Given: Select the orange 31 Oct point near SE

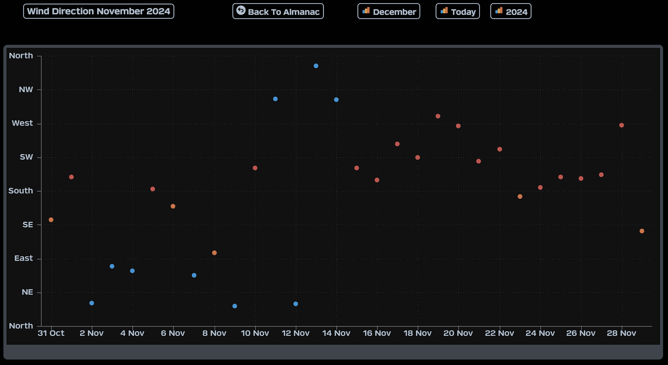Looking at the screenshot, I should [51, 220].
